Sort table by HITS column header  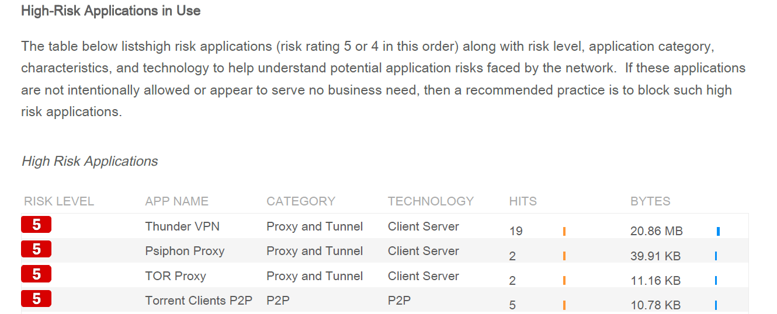click(x=523, y=201)
